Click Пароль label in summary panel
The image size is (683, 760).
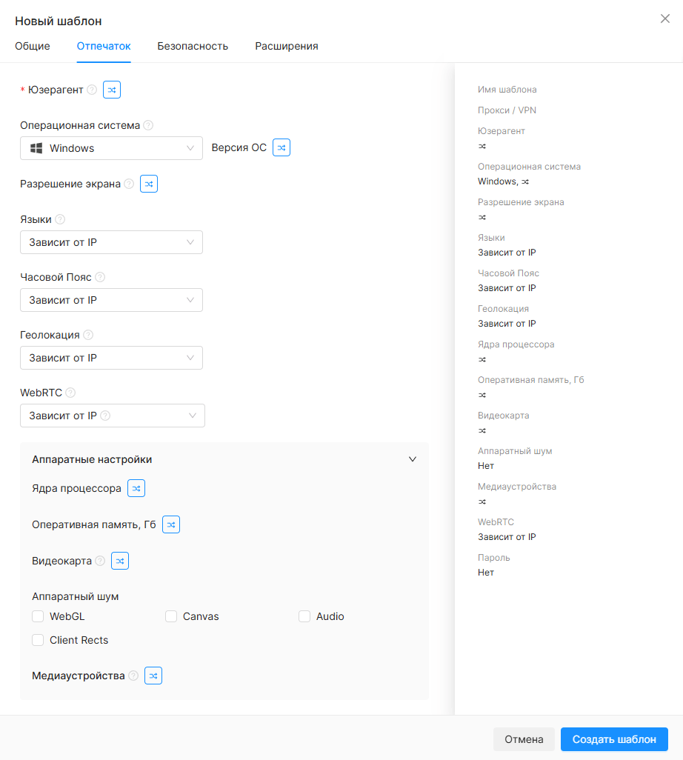(494, 557)
